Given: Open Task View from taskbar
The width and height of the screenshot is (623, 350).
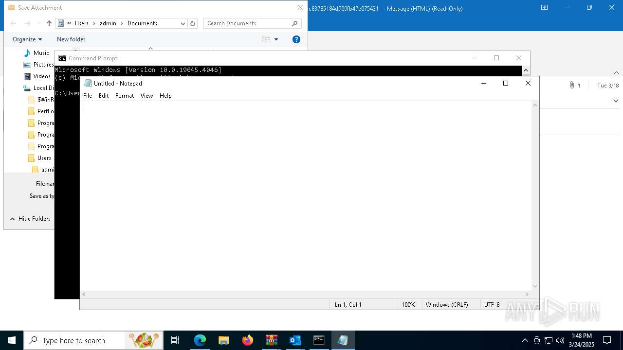Looking at the screenshot, I should click(x=175, y=340).
